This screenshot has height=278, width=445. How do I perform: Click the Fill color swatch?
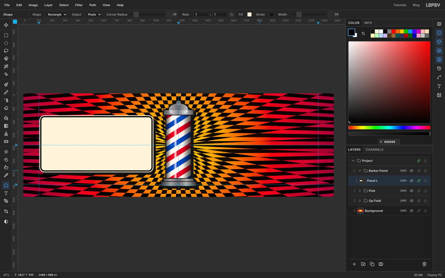[249, 14]
